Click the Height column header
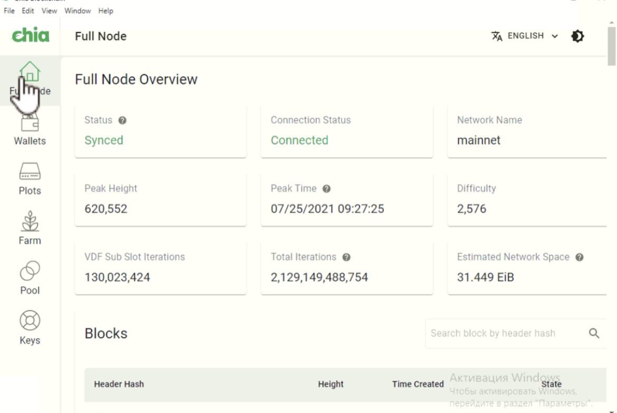The image size is (617, 413). tap(331, 385)
